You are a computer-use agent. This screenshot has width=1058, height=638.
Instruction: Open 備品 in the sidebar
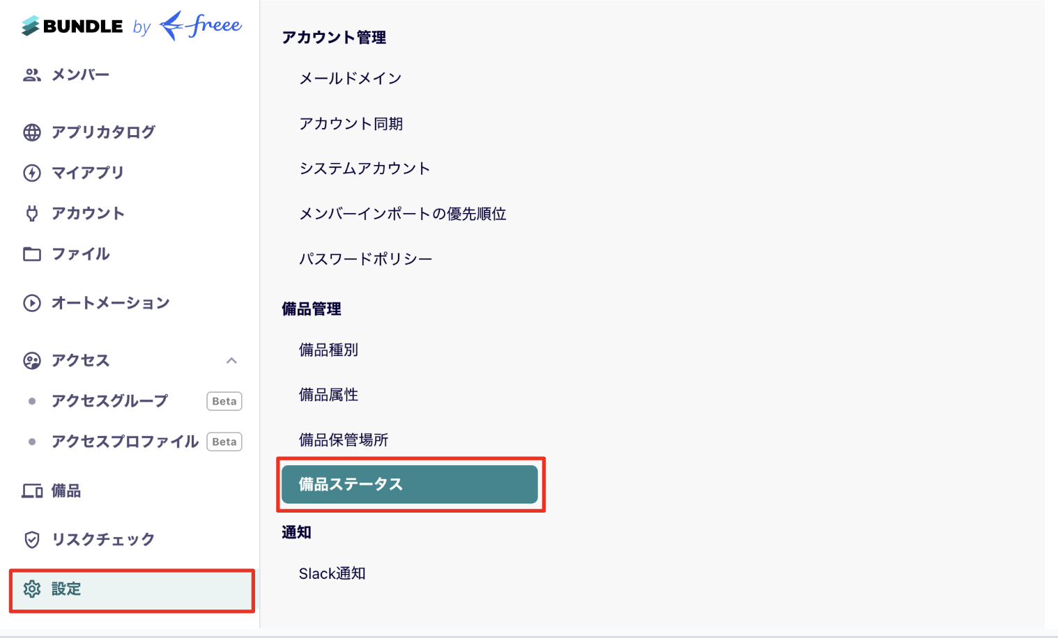point(66,491)
